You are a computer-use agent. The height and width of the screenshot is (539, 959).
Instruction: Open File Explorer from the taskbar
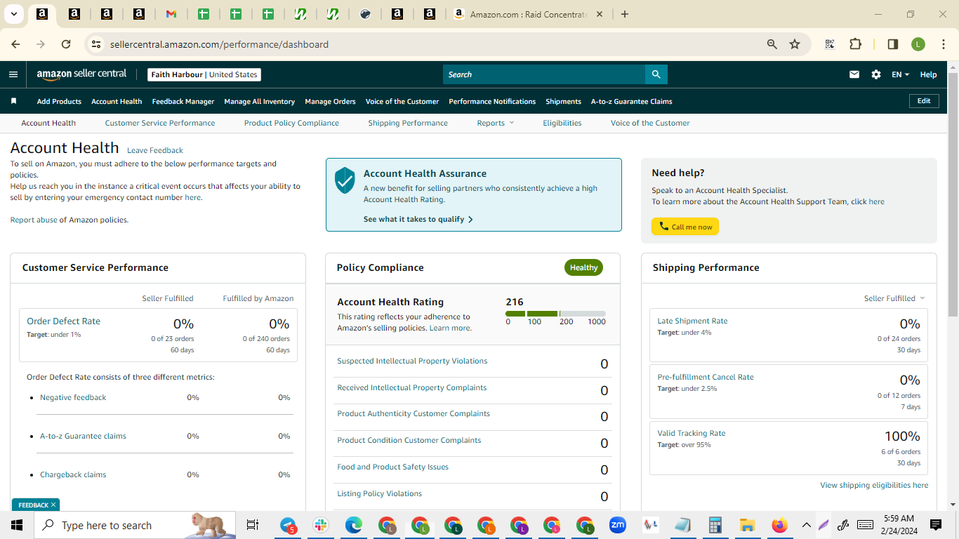coord(747,525)
